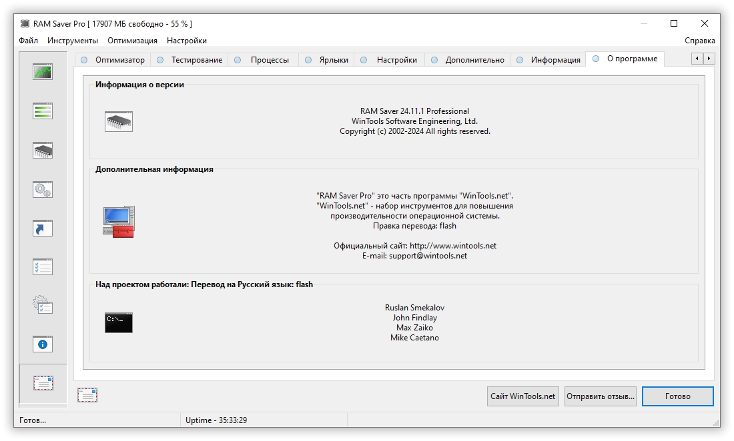The width and height of the screenshot is (734, 441).
Task: Click the WinTools Software Engineering, Ltd. line
Action: (x=415, y=121)
